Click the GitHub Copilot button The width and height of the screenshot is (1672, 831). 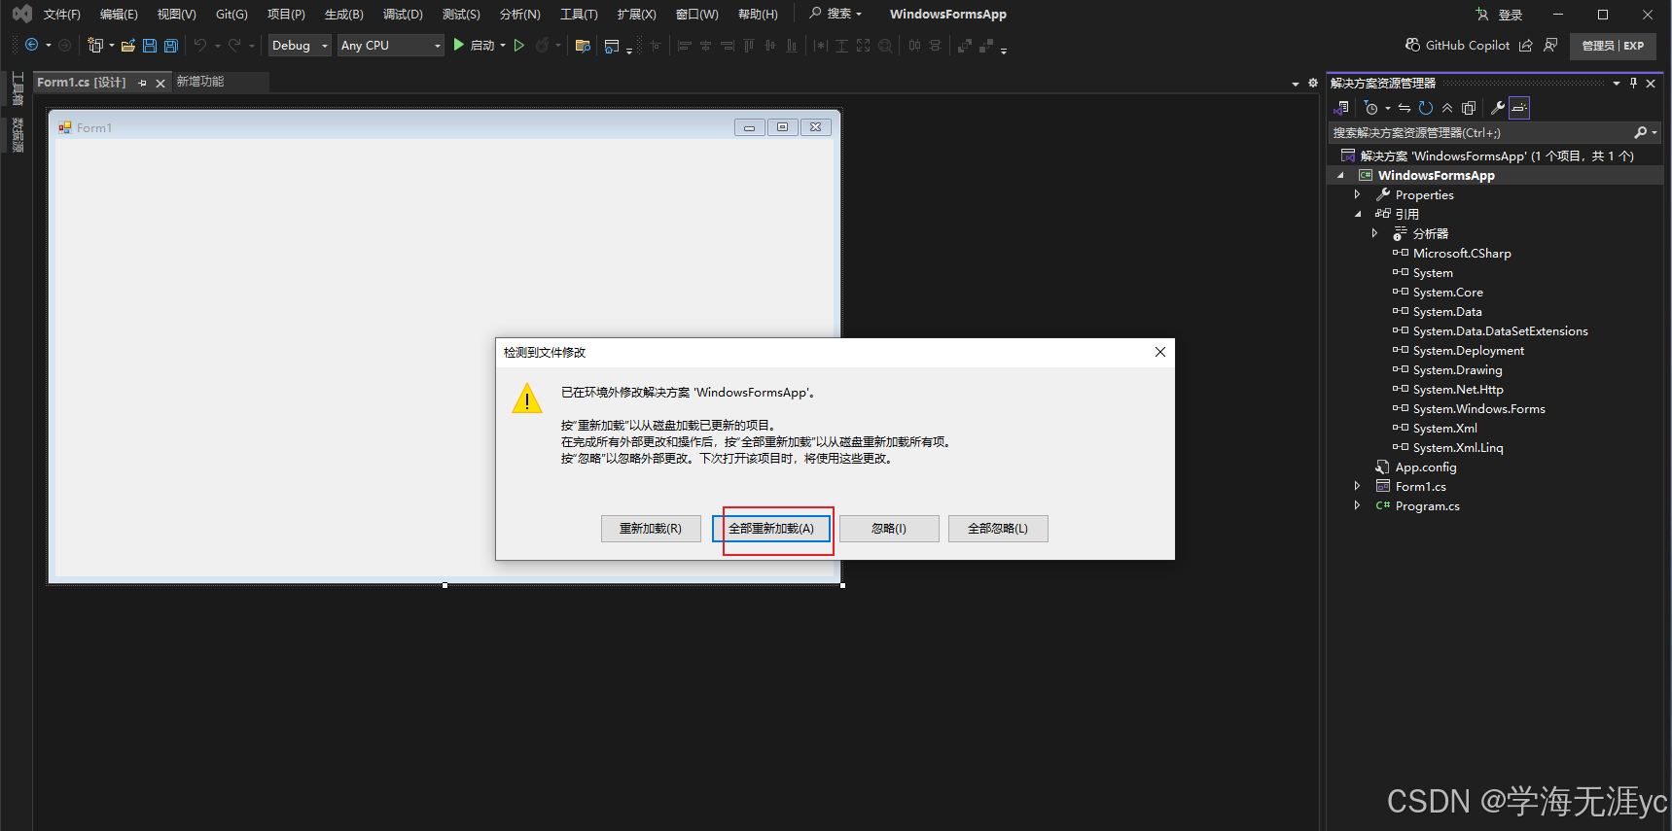coord(1457,45)
